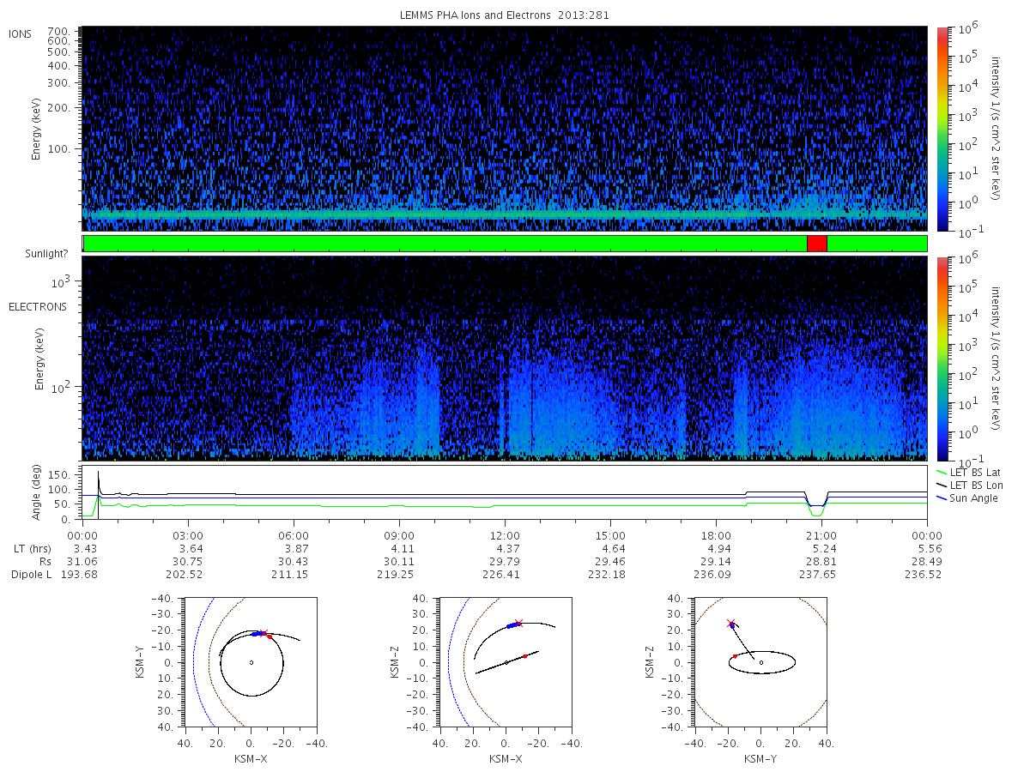The image size is (1030, 772).
Task: Click the red X marker in KSM-Y/KSM-Z plot
Action: tap(730, 624)
